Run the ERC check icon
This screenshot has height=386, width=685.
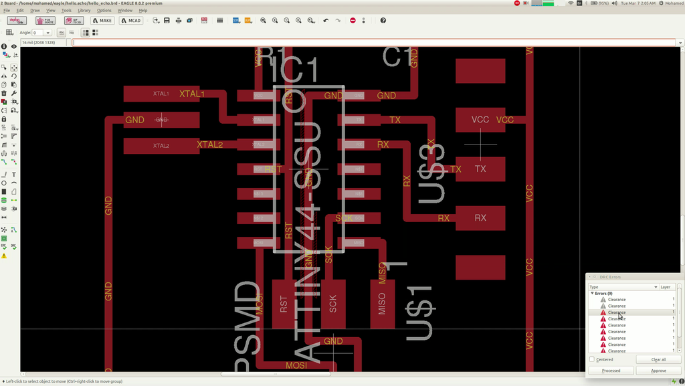4,247
